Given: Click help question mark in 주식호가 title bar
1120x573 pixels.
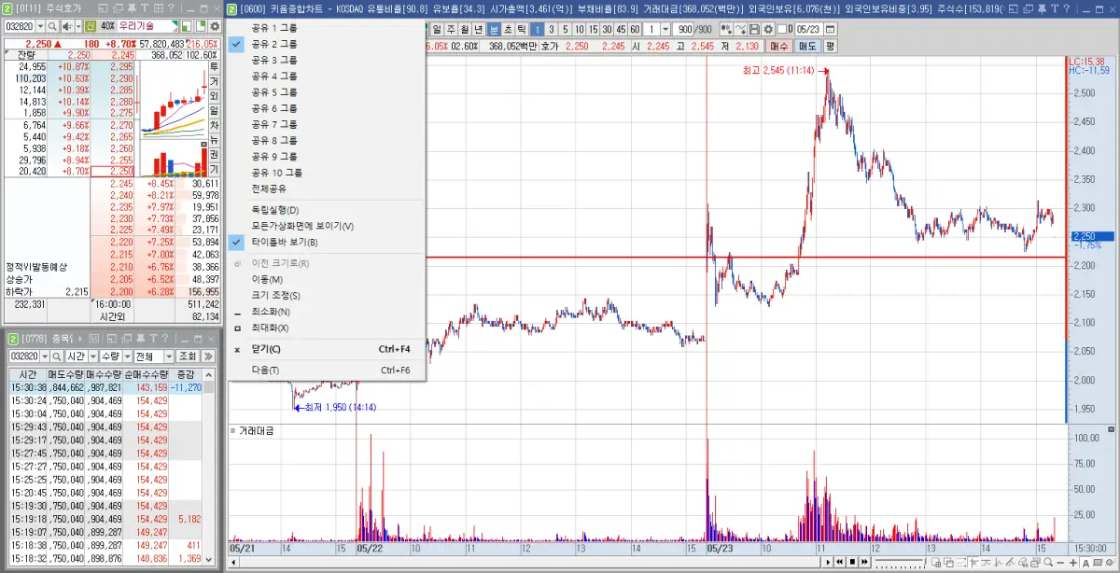Looking at the screenshot, I should pos(171,7).
